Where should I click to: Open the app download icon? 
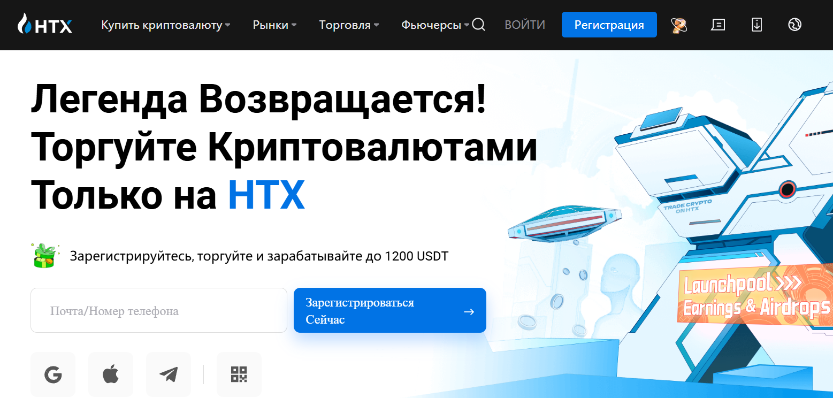coord(756,25)
